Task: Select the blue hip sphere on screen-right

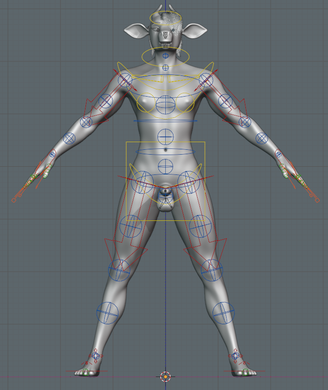Action: (x=189, y=182)
